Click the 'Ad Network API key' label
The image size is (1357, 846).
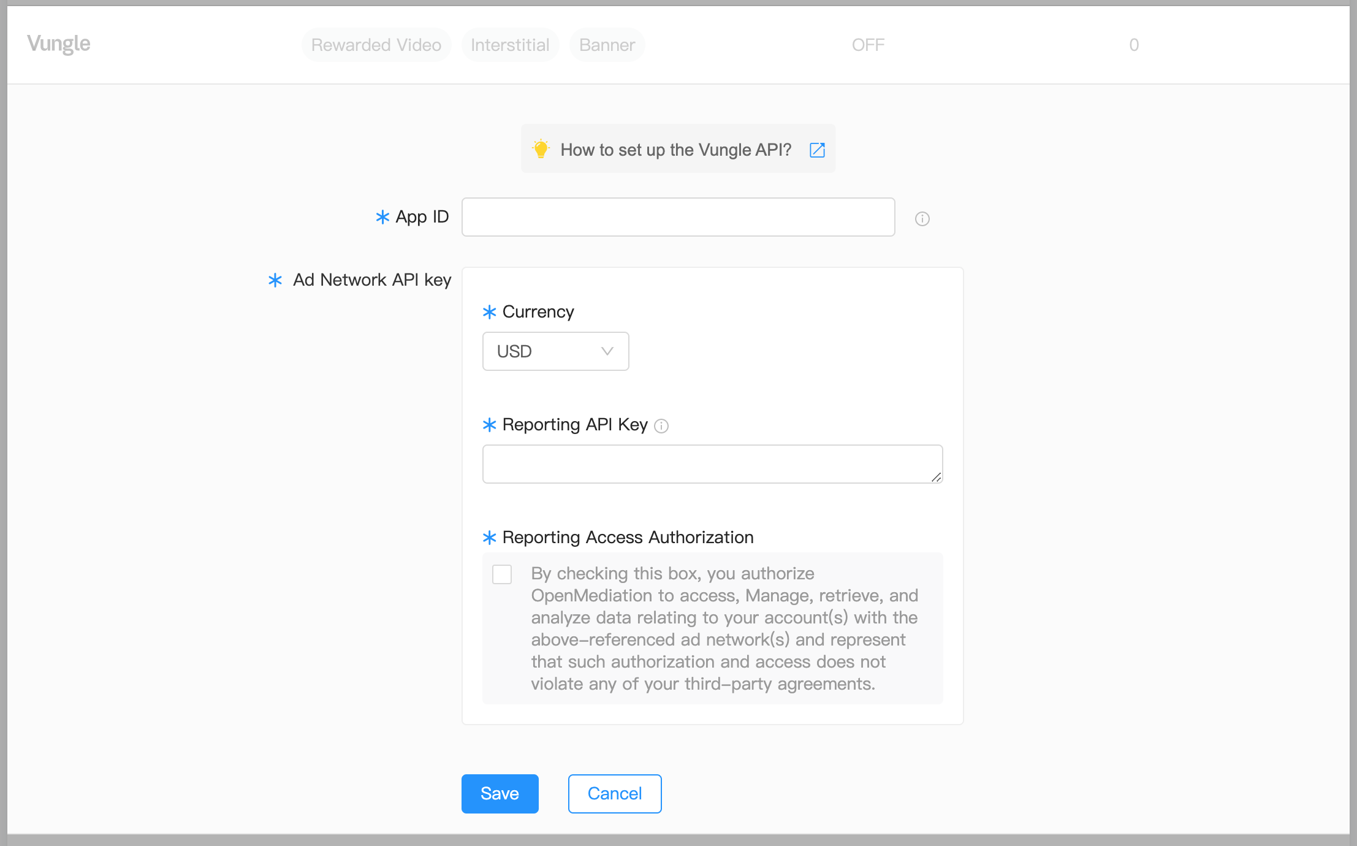[372, 280]
